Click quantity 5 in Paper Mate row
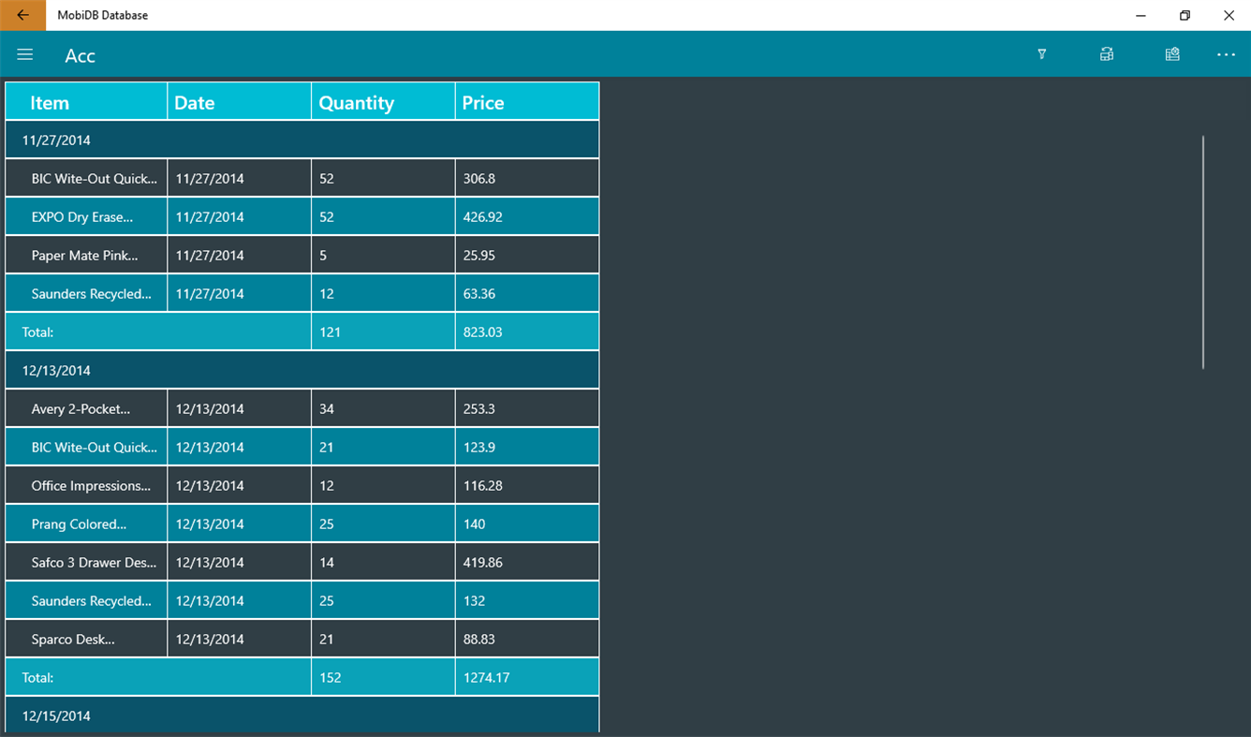The image size is (1251, 737). pyautogui.click(x=384, y=256)
